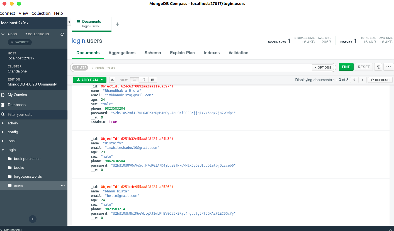Image resolution: width=394 pixels, height=231 pixels.
Task: Open the export collection icon next to Add Data
Action: pyautogui.click(x=112, y=80)
